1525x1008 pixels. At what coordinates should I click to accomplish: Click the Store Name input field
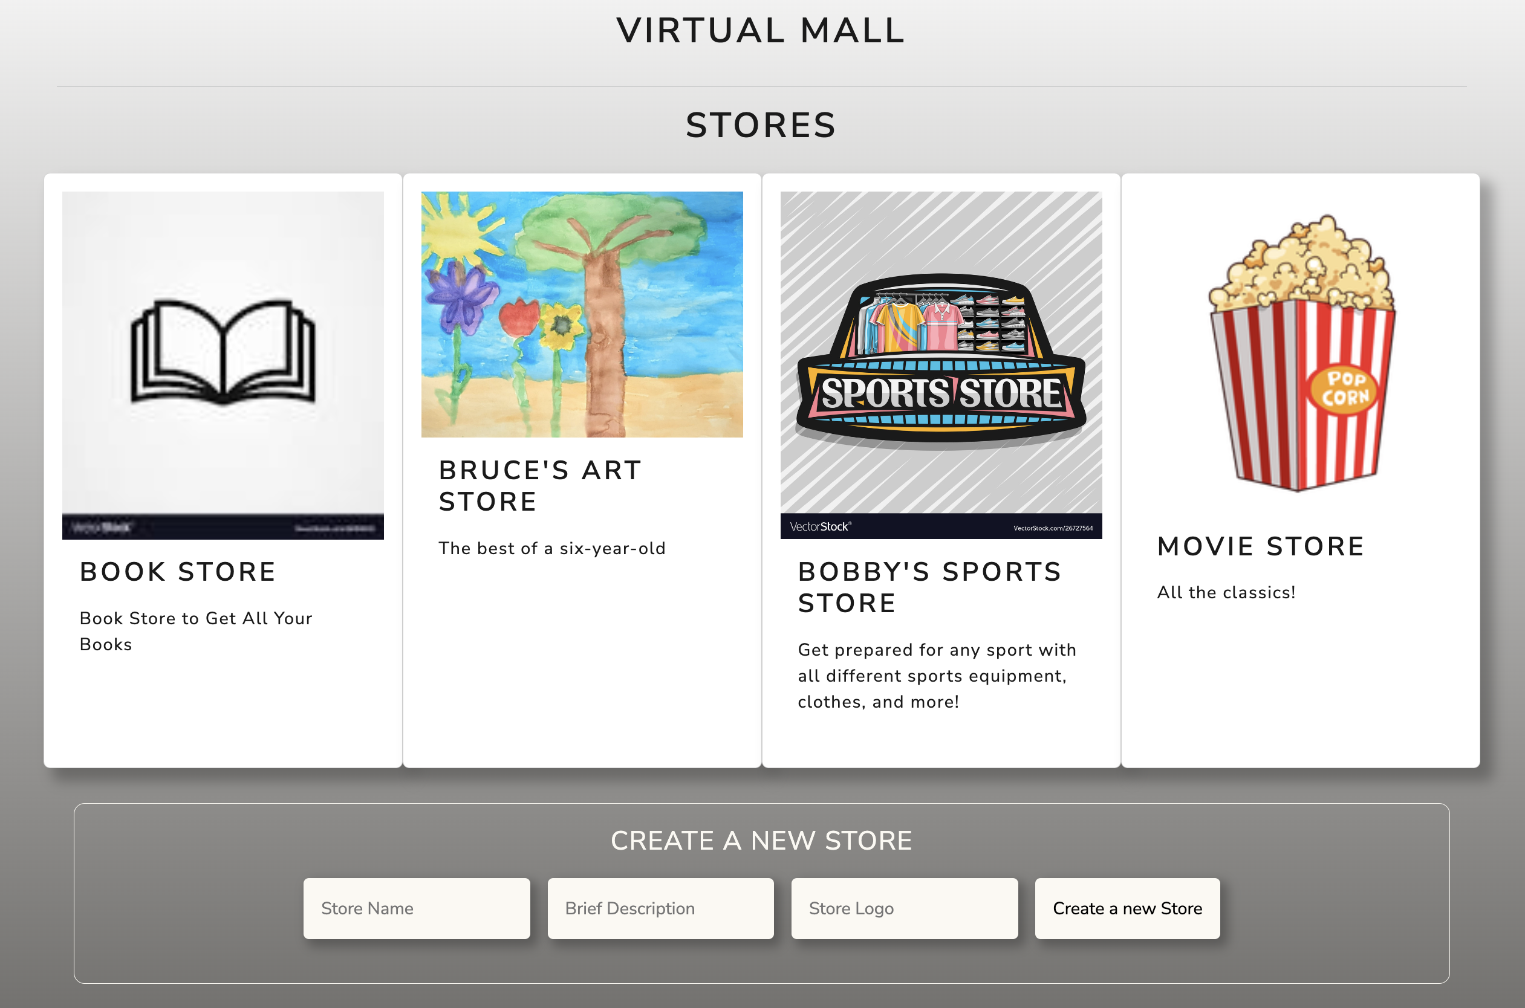click(x=416, y=908)
